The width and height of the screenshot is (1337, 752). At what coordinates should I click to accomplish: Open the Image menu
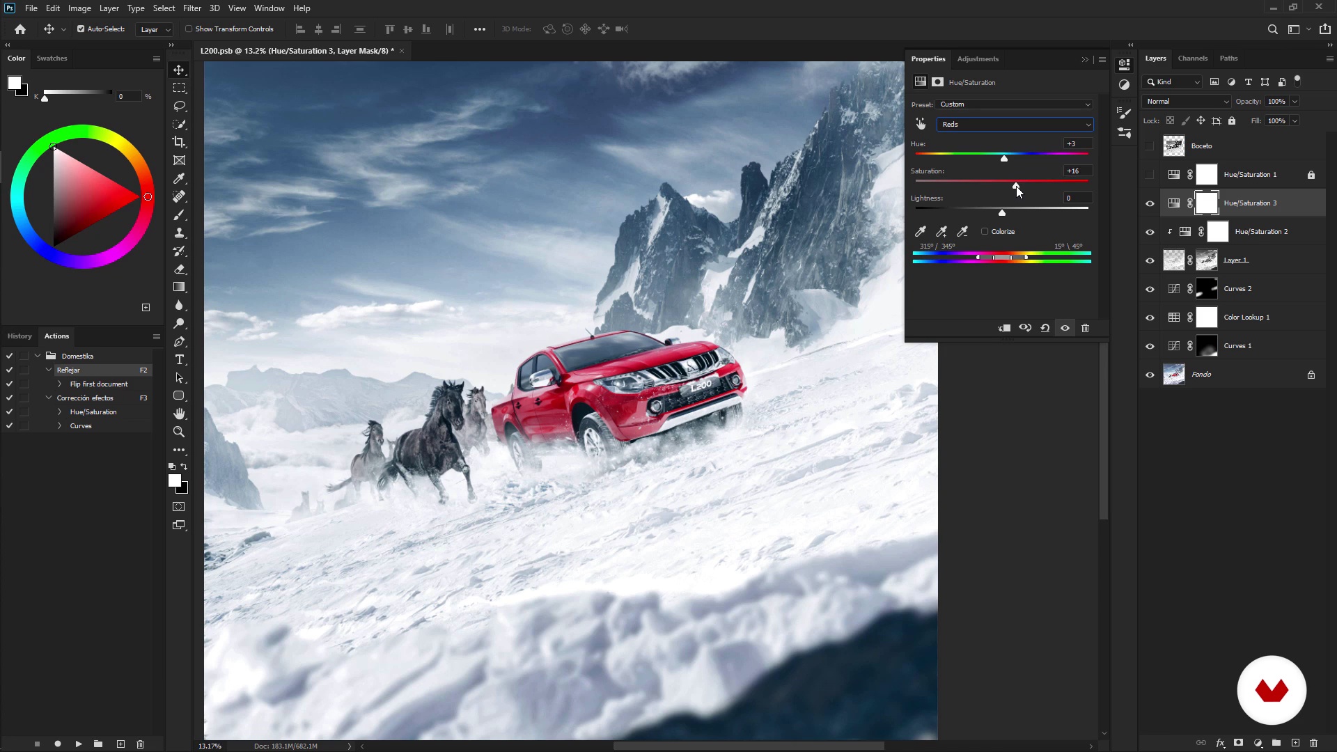point(79,8)
